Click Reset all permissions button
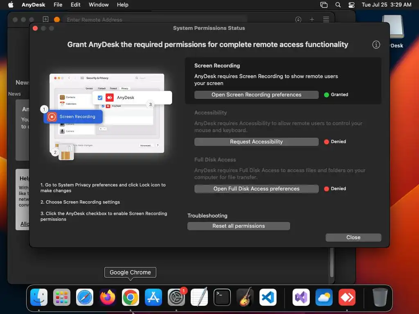419x314 pixels. [x=239, y=226]
